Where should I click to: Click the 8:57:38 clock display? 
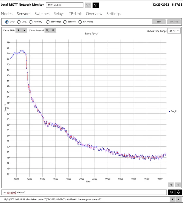pyautogui.click(x=177, y=5)
